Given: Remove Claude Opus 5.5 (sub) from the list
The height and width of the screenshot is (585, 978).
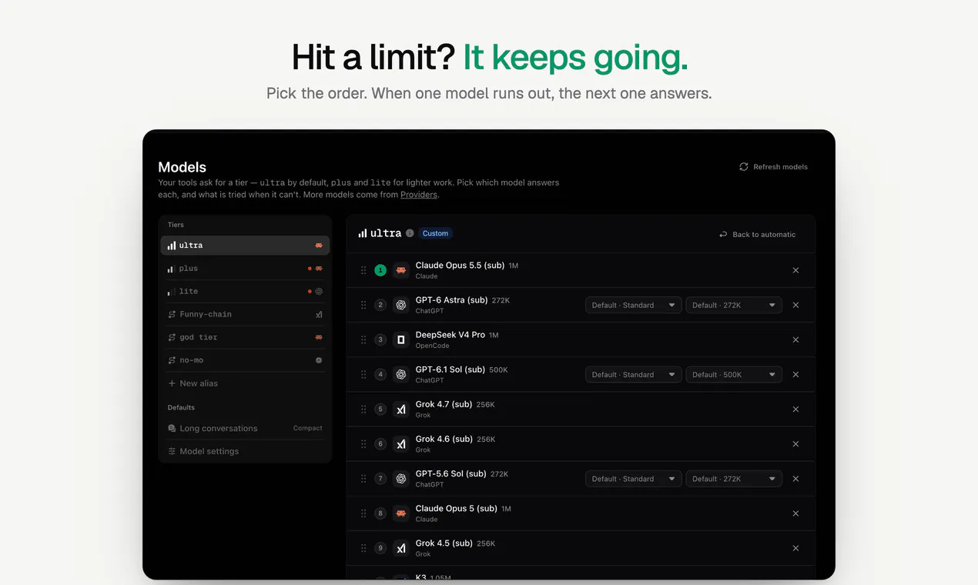Looking at the screenshot, I should coord(795,270).
